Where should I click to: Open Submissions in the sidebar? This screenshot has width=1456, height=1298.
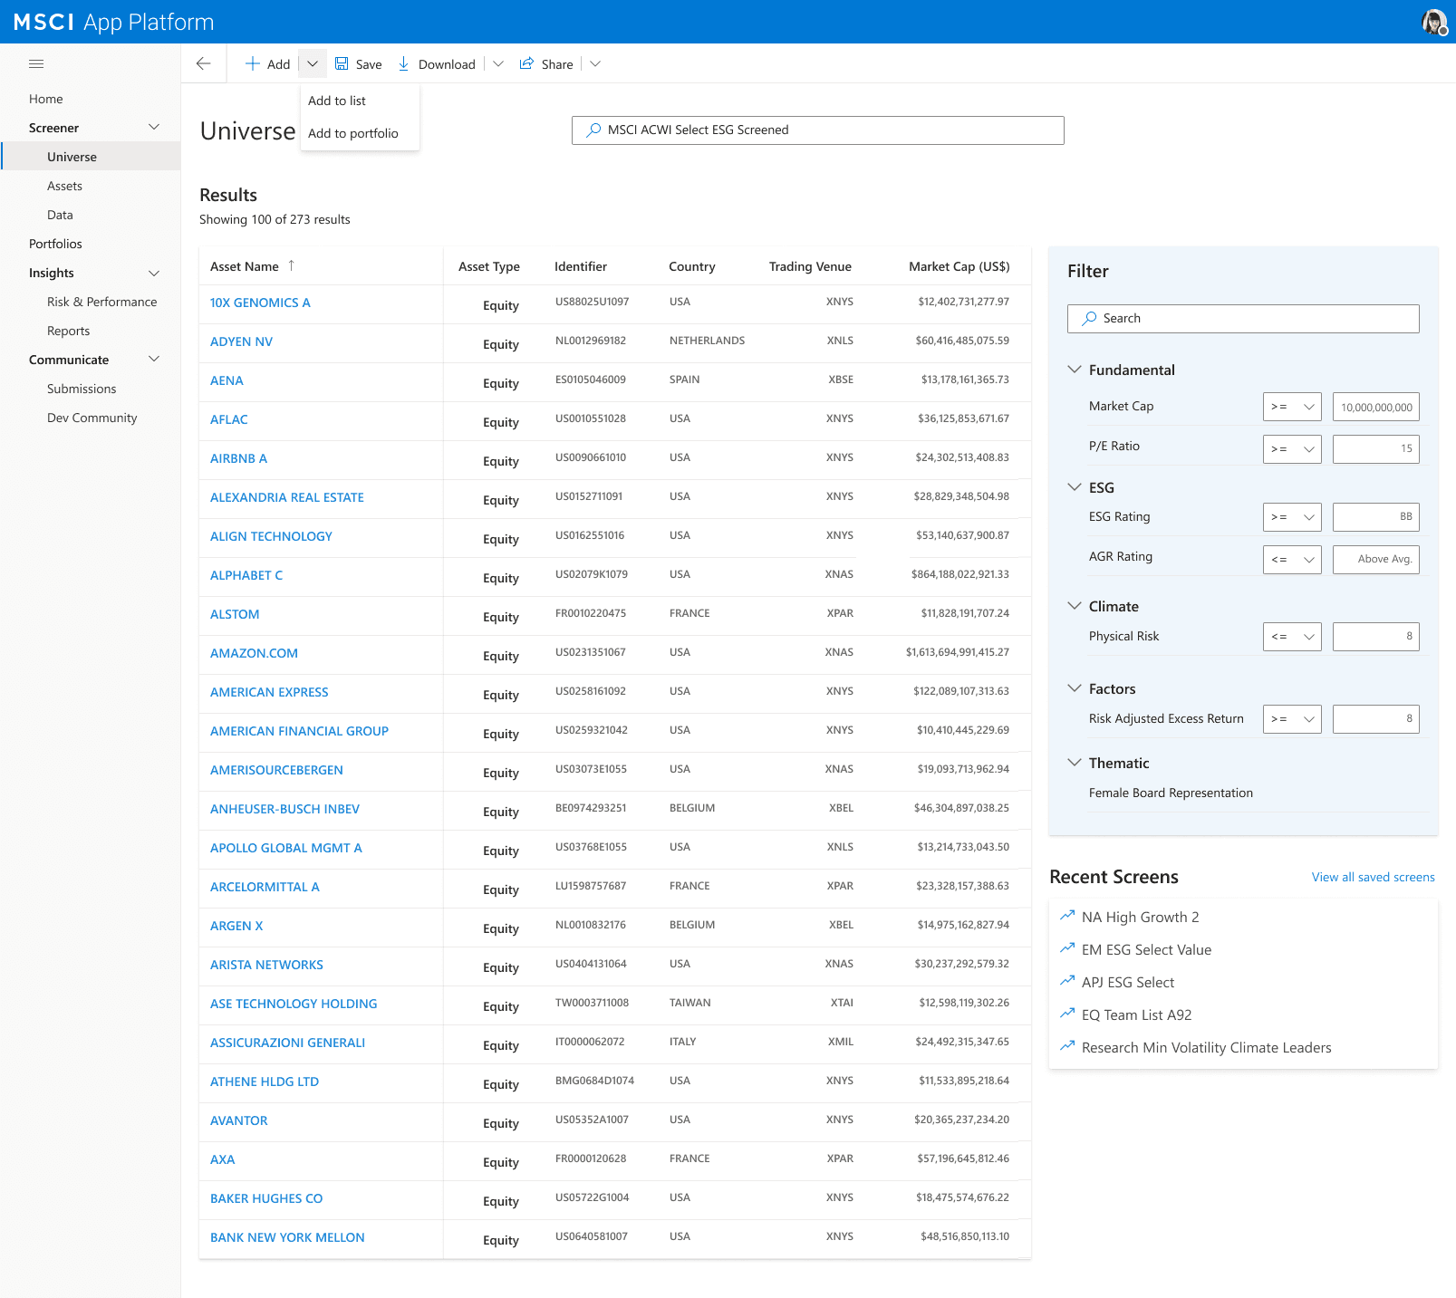(x=82, y=389)
